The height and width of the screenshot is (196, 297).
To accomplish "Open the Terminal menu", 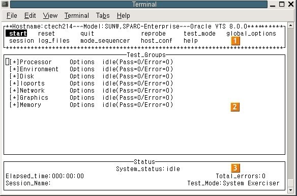I will point(76,16).
